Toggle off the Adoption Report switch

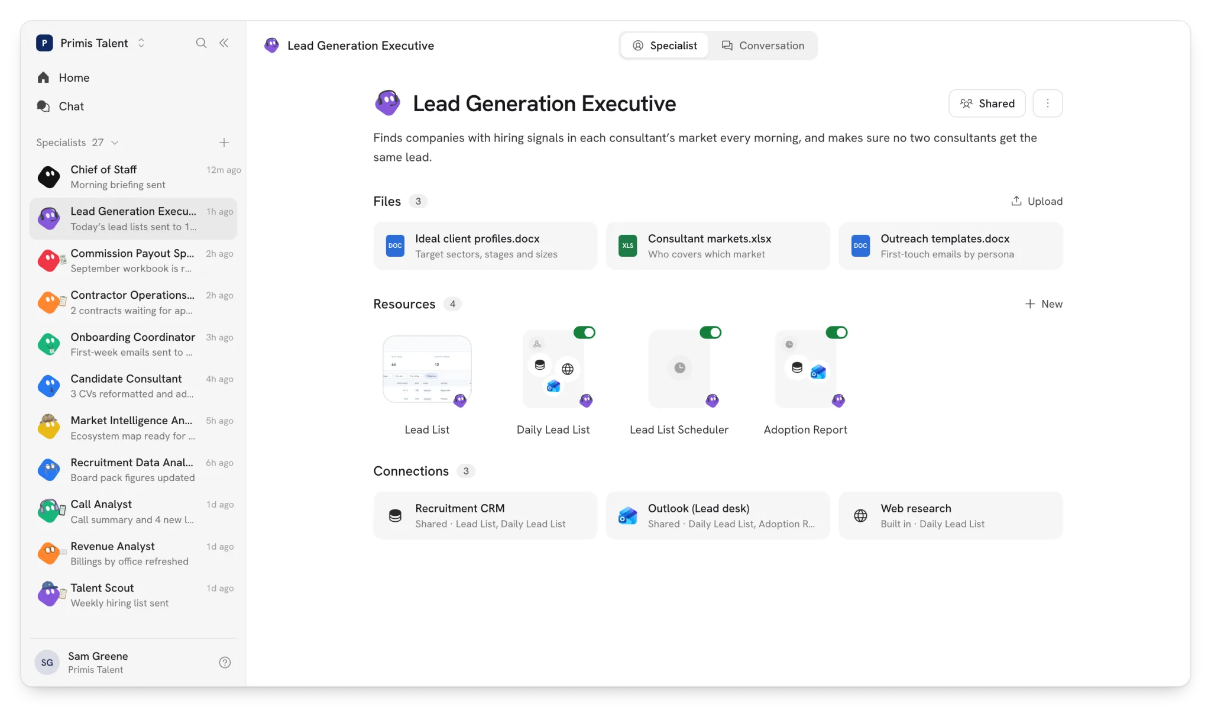click(x=837, y=332)
